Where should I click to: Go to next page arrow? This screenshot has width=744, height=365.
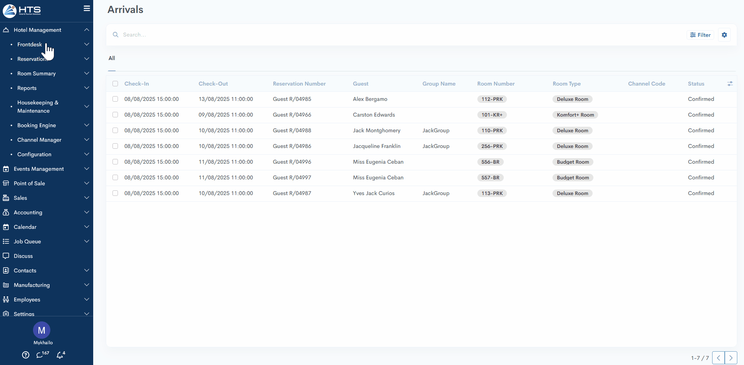(x=731, y=358)
